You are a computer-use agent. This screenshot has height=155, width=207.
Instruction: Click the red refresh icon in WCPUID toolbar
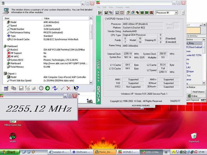point(122,13)
